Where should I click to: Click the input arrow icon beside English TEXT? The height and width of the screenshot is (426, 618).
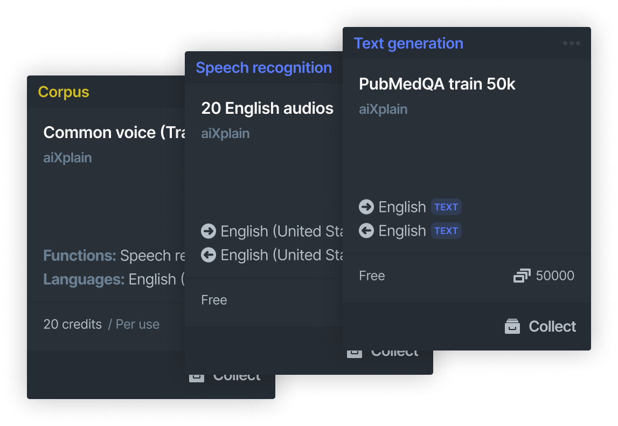(366, 207)
